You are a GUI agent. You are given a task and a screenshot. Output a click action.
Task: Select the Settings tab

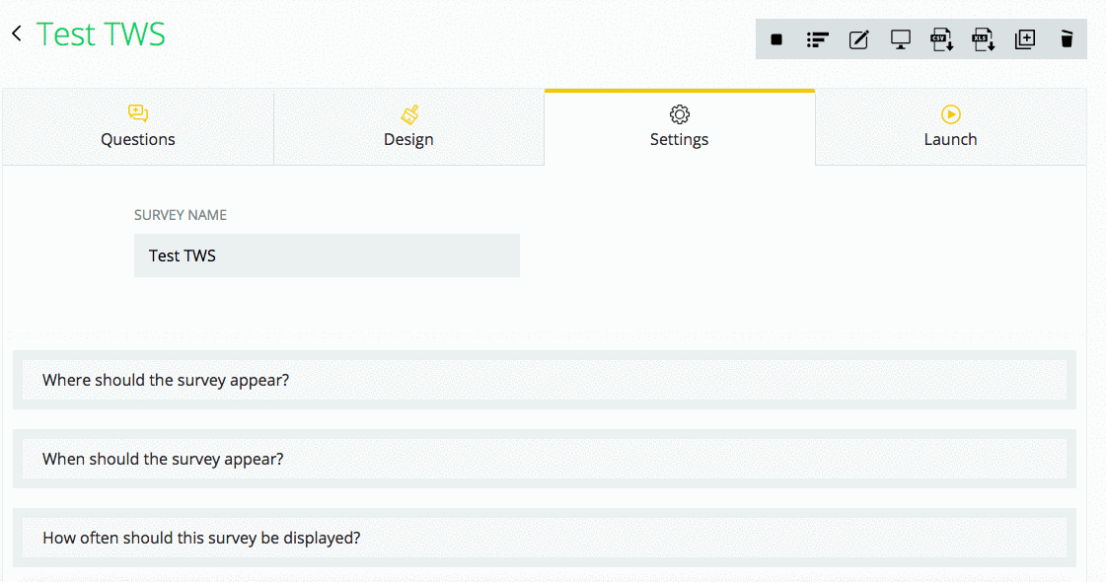point(679,127)
